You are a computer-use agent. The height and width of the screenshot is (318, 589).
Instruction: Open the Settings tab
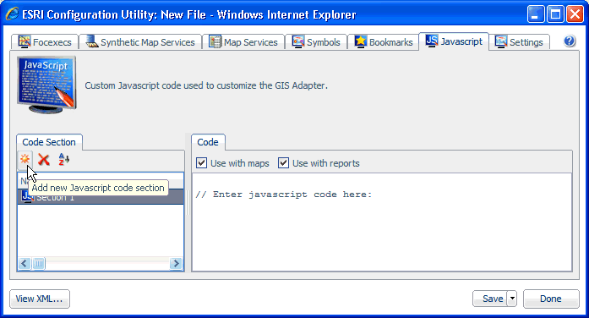(x=519, y=42)
